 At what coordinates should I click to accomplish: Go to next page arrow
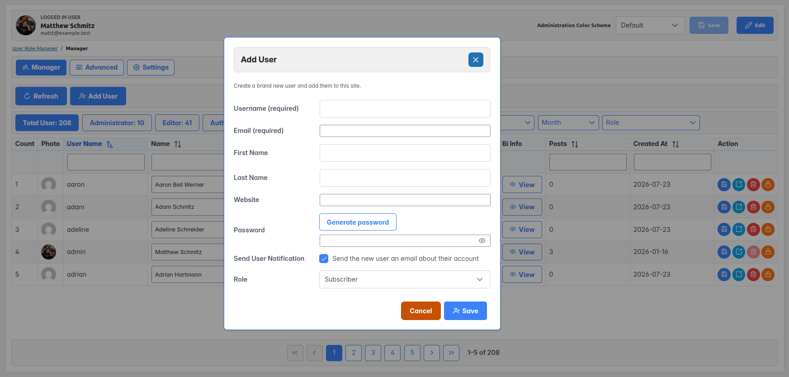432,353
